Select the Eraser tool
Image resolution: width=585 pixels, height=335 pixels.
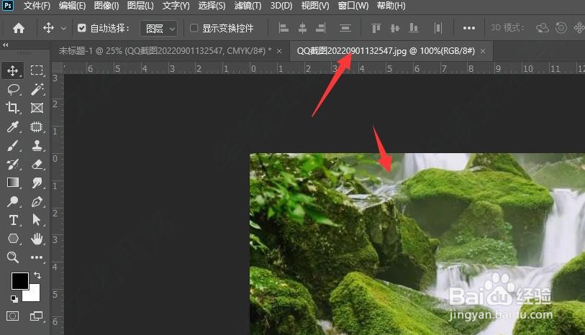click(x=37, y=165)
